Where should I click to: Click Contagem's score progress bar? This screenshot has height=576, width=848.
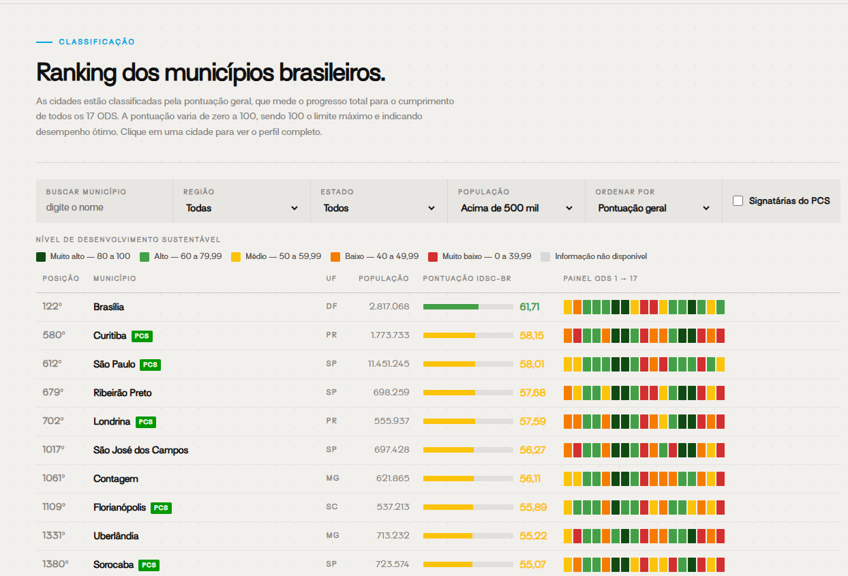pyautogui.click(x=468, y=479)
